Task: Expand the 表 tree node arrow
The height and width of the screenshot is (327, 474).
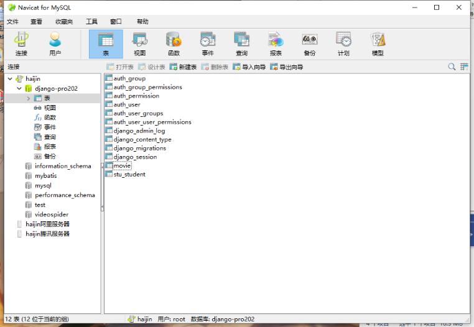Action: [x=29, y=98]
